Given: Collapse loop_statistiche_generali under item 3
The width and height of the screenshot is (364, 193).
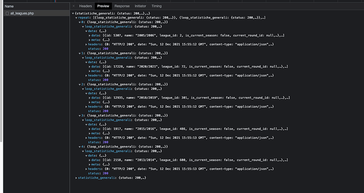Looking at the screenshot, I should click(83, 120).
